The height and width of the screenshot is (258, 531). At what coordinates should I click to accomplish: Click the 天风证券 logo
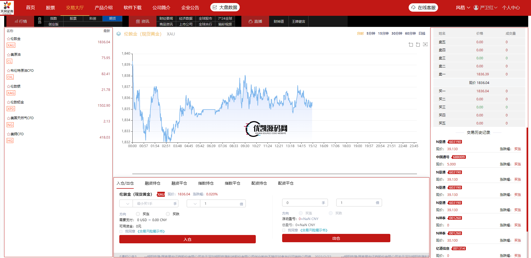(7, 8)
